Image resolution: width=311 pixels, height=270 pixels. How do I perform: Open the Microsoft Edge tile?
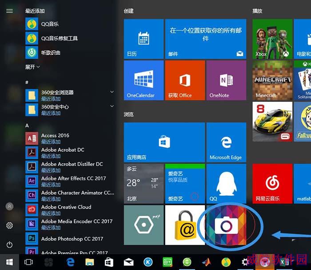point(226,142)
